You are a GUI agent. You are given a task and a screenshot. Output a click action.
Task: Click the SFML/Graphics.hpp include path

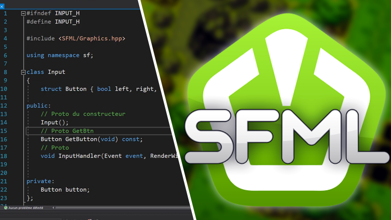click(x=92, y=39)
